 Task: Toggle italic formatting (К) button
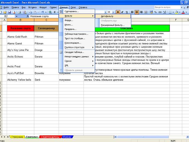coord(122,12)
